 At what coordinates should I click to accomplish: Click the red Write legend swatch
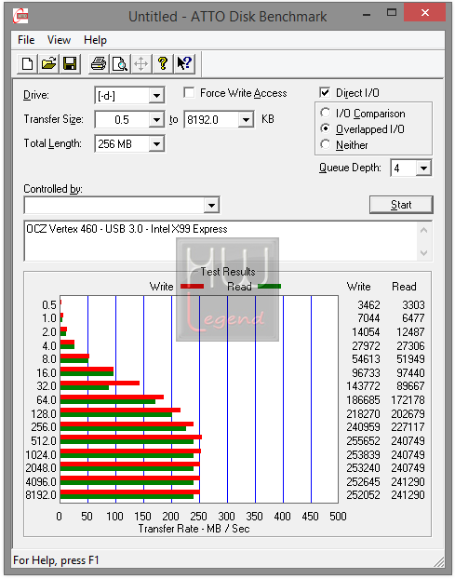(193, 286)
